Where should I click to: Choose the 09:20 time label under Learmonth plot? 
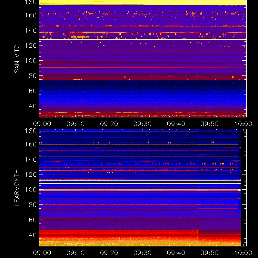pyautogui.click(x=109, y=253)
